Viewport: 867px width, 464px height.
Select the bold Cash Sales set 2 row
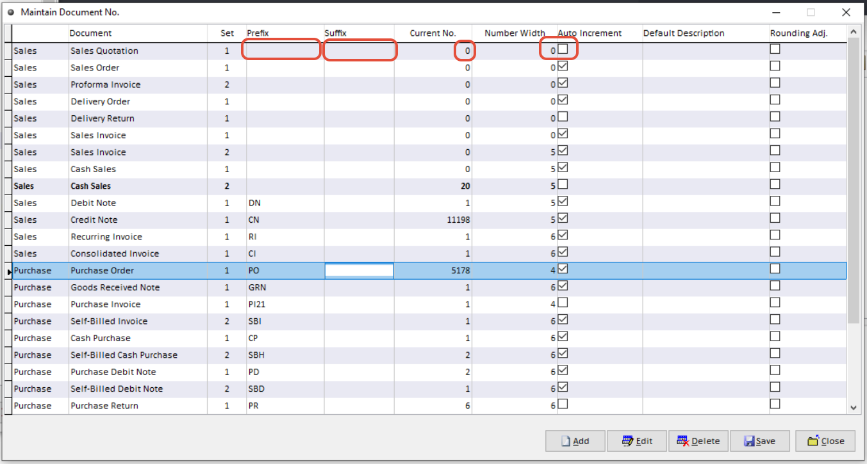pyautogui.click(x=429, y=186)
